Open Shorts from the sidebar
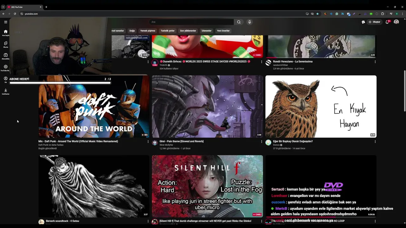Viewport: 406px width, 228px height. 5,44
